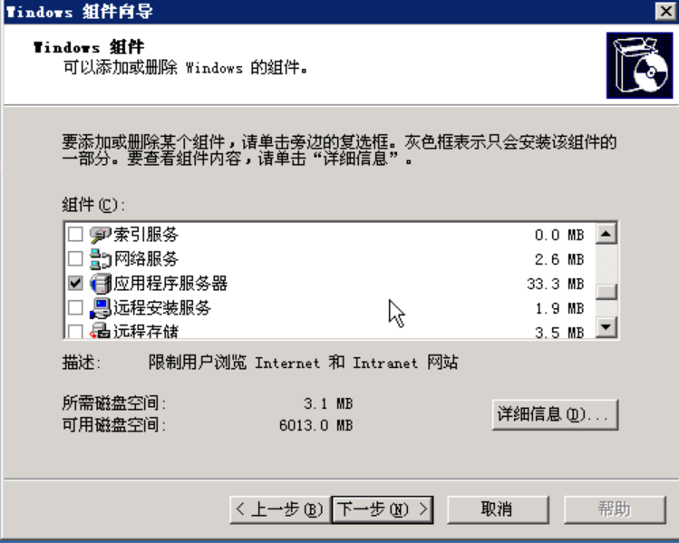The width and height of the screenshot is (679, 543).
Task: Select the 应用程序服务器 list entry
Action: [330, 284]
